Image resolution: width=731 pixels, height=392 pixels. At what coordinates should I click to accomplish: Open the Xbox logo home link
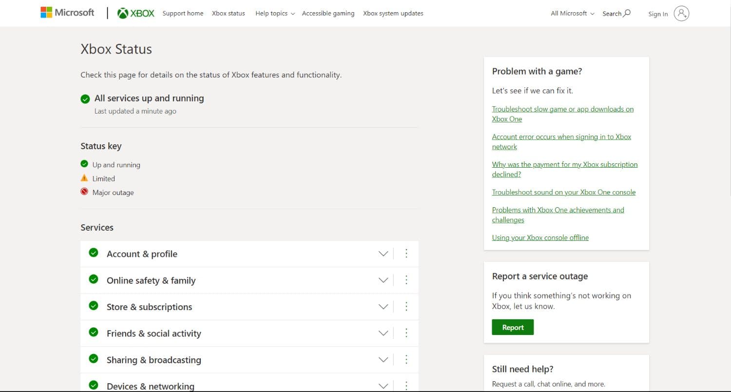point(136,13)
